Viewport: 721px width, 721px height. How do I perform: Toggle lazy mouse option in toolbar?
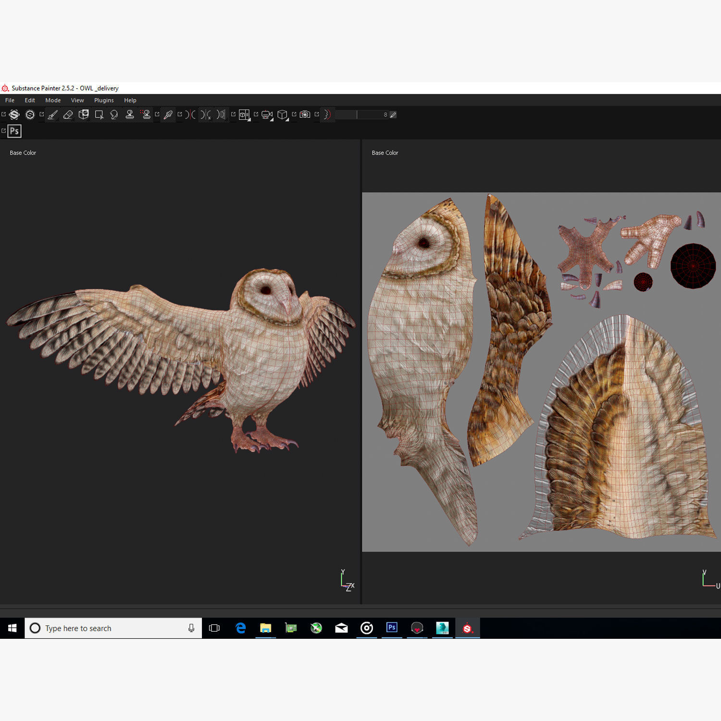[x=327, y=115]
